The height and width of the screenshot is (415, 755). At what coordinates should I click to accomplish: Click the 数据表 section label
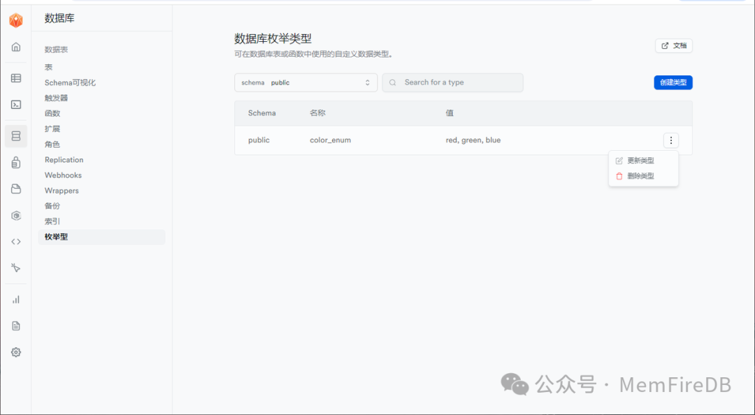point(57,50)
